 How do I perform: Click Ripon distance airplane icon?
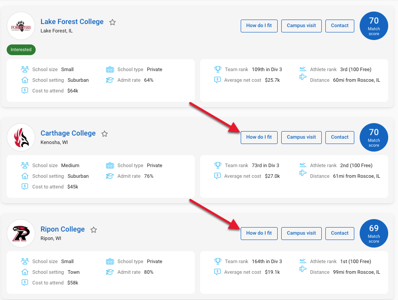click(303, 269)
